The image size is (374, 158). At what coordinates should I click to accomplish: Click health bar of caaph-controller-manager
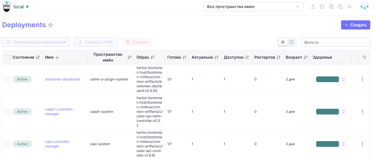(x=328, y=112)
